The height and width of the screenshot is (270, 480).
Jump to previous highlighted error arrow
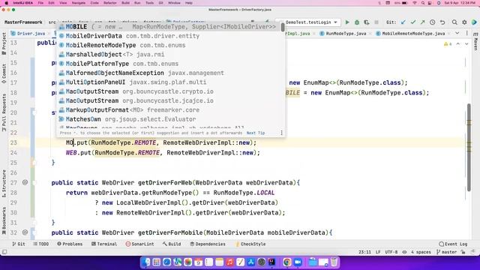[x=458, y=44]
